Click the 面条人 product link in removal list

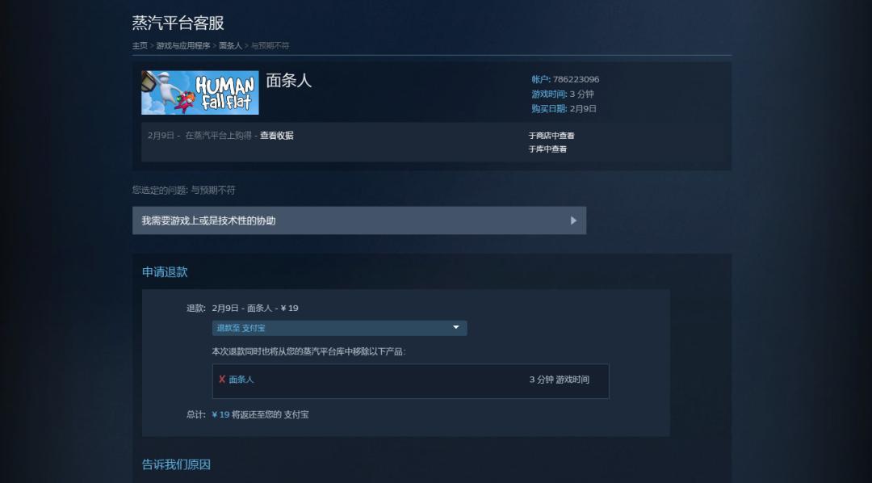click(x=241, y=380)
